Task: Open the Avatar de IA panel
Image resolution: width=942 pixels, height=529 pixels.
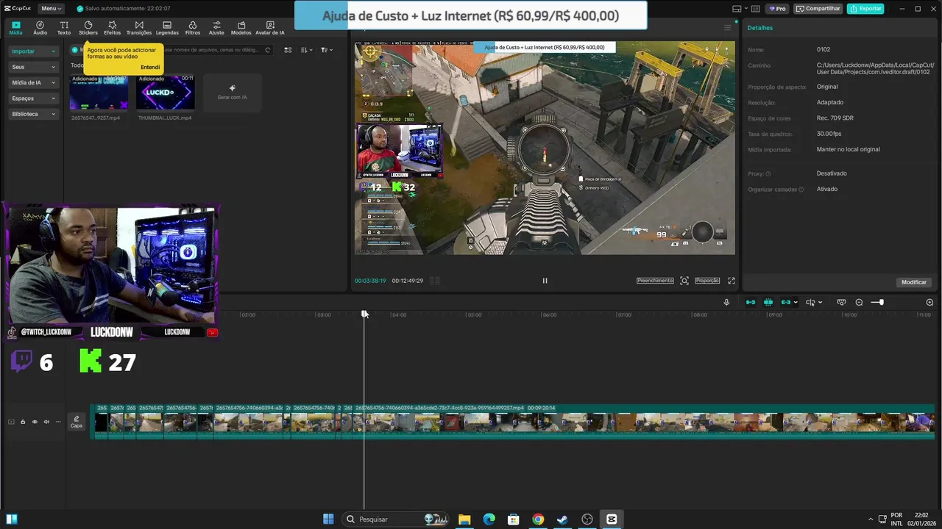Action: tap(269, 28)
